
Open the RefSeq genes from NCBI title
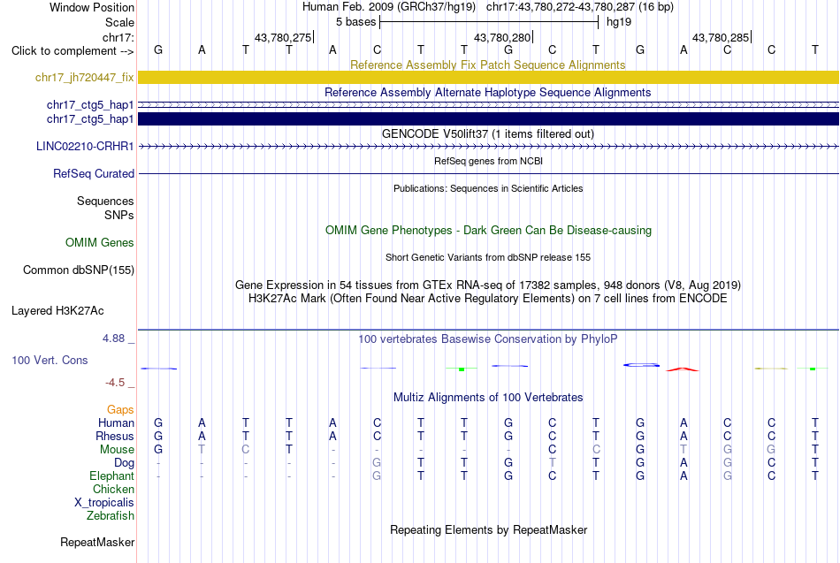pos(488,161)
